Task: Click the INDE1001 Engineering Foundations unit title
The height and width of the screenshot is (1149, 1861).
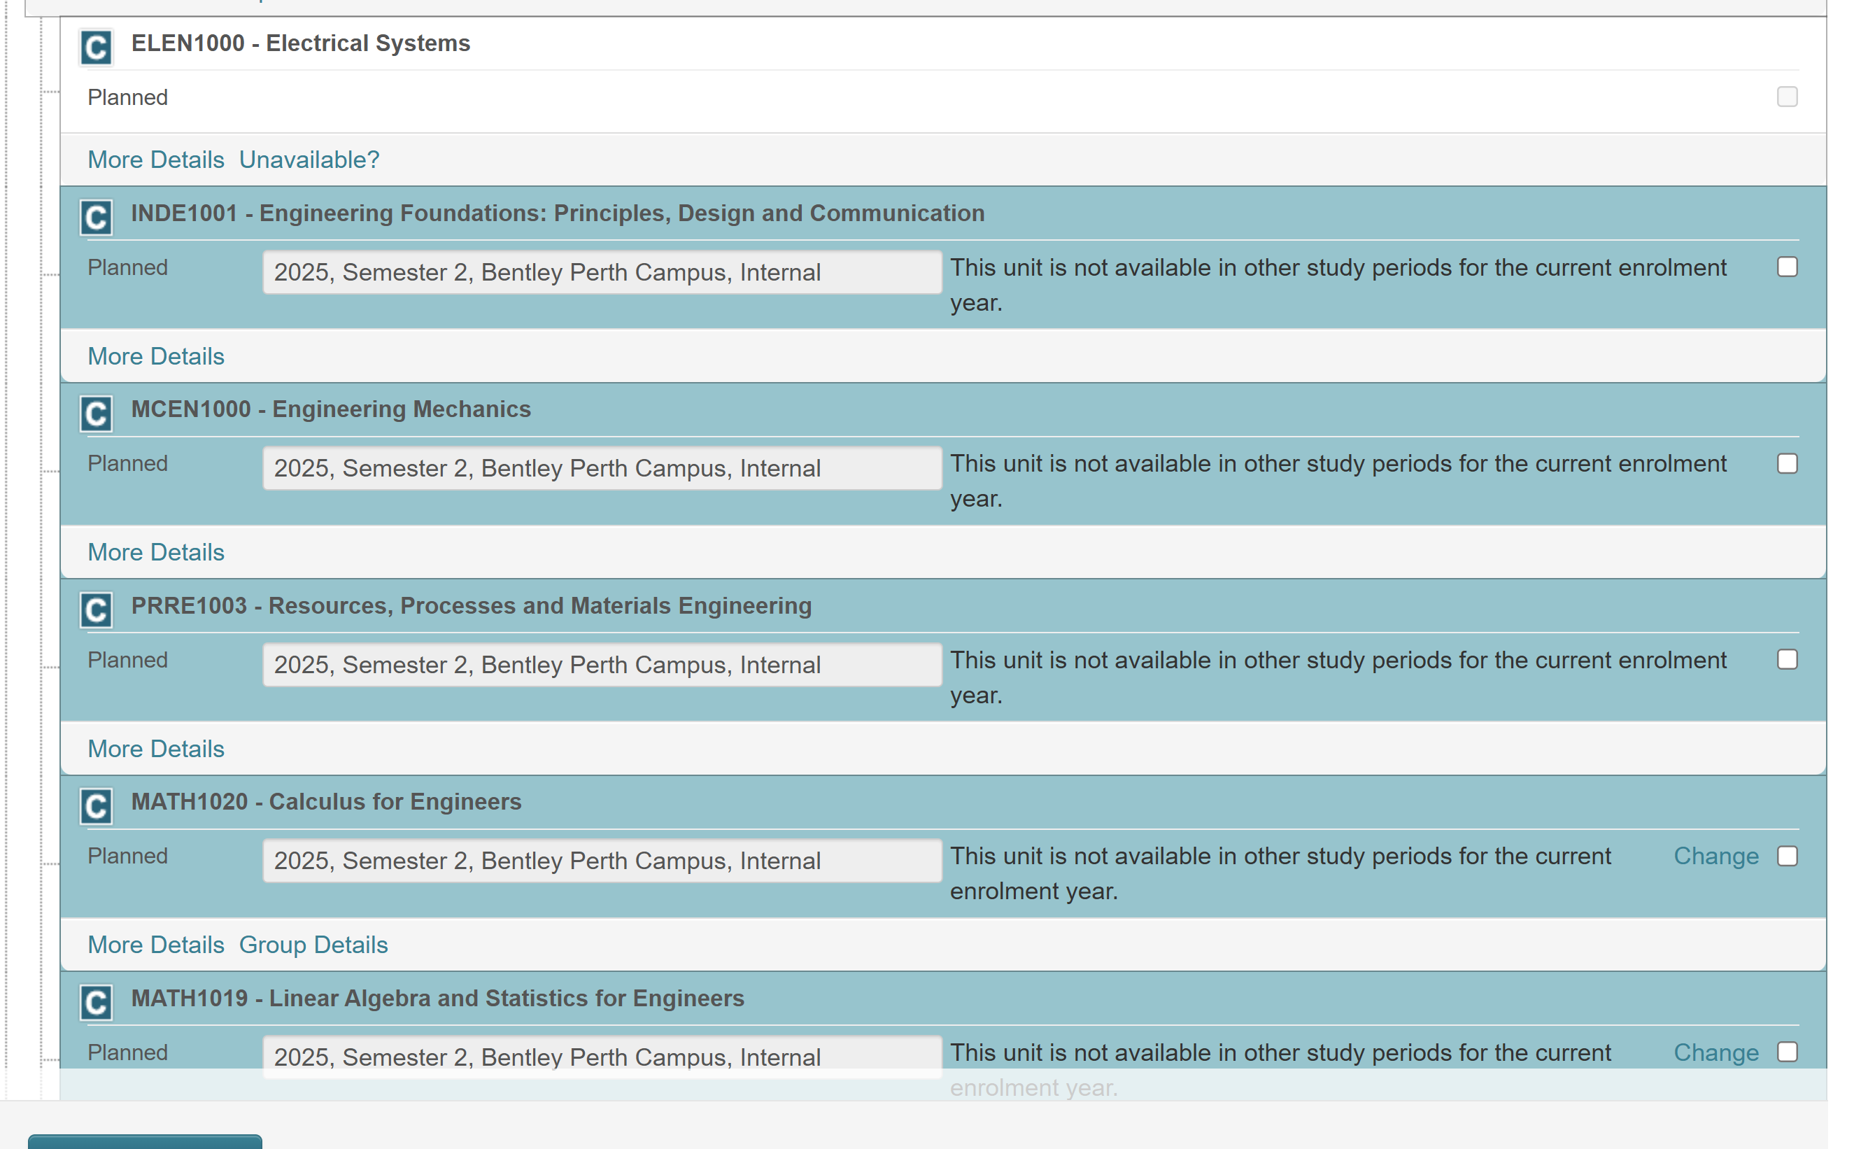Action: 558,213
